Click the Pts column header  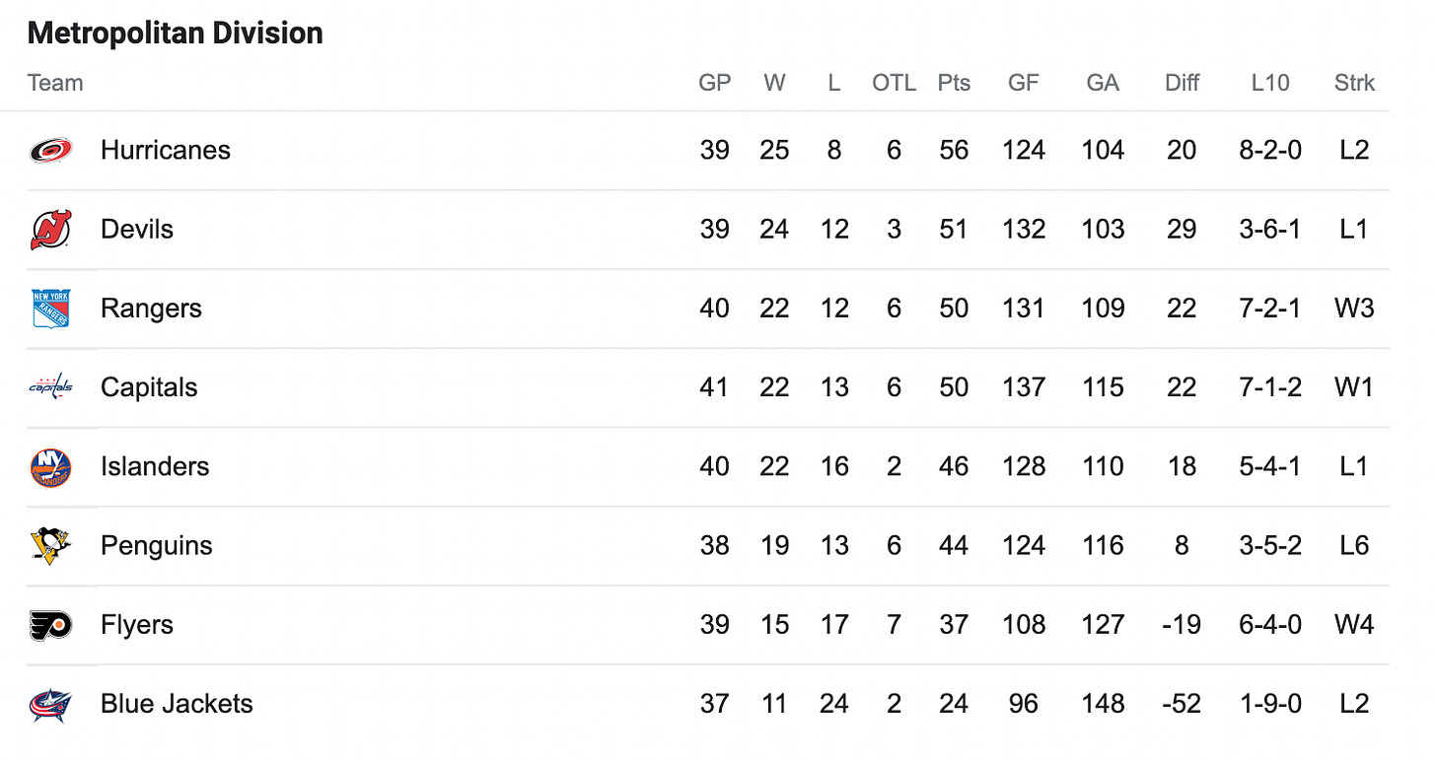click(x=954, y=84)
